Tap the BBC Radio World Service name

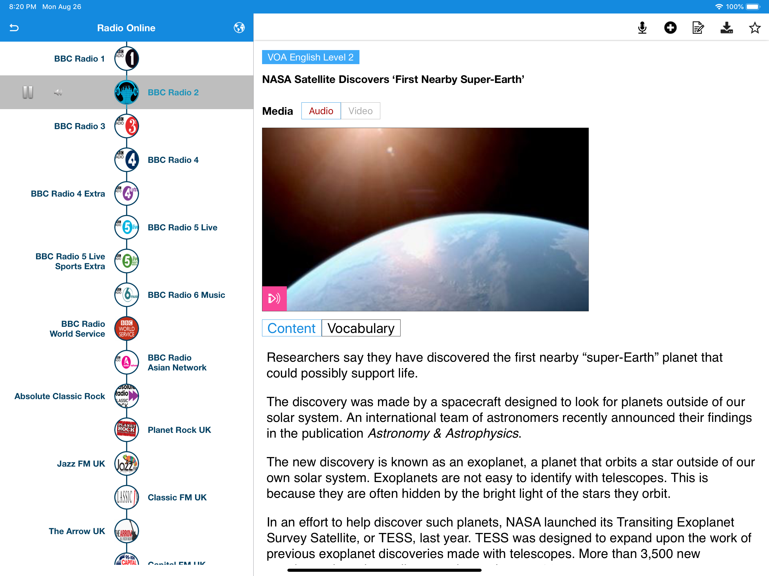(x=77, y=329)
